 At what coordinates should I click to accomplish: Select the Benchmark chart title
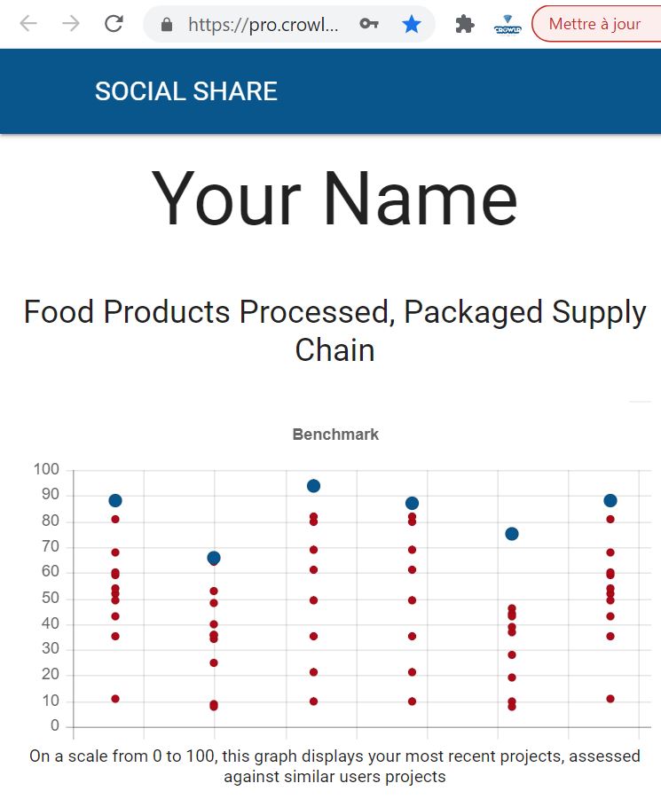click(335, 435)
